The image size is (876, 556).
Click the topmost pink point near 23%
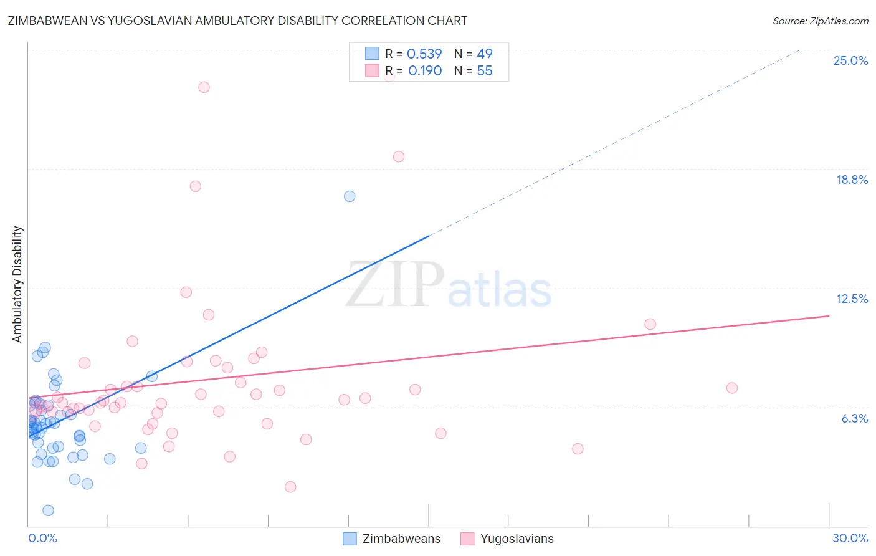click(204, 87)
